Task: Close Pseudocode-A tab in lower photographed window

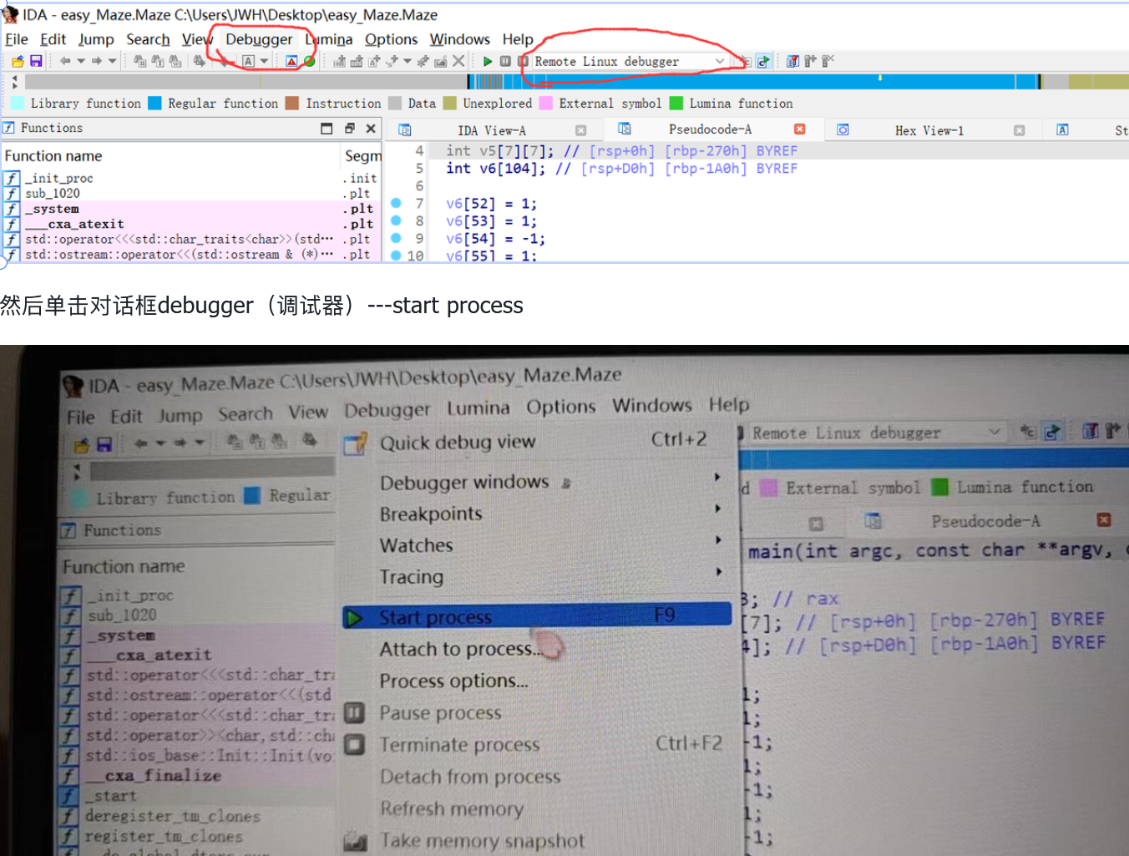Action: [x=1104, y=520]
